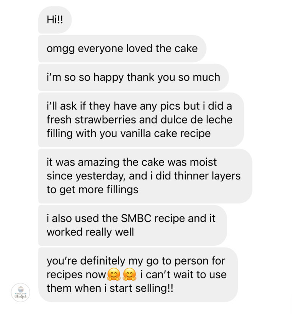
Task: Click the "worked really well" text line
Action: pyautogui.click(x=90, y=232)
